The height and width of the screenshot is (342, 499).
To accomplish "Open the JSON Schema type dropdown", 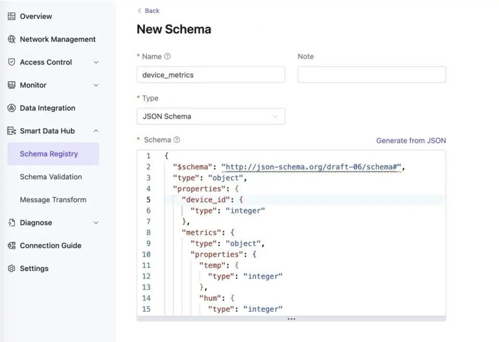I will tap(210, 116).
